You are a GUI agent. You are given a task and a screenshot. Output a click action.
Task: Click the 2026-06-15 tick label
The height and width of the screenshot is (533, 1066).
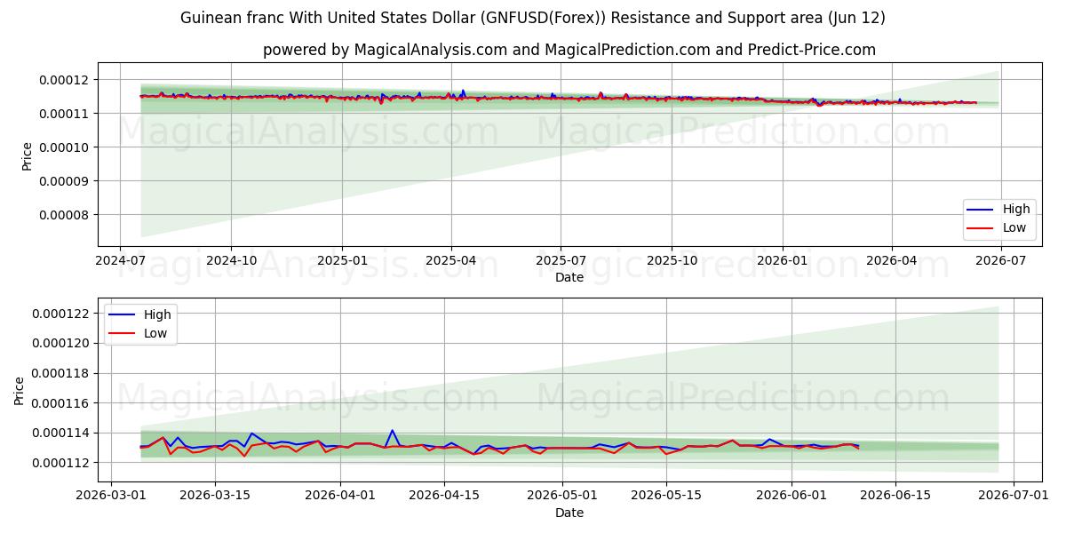[895, 496]
